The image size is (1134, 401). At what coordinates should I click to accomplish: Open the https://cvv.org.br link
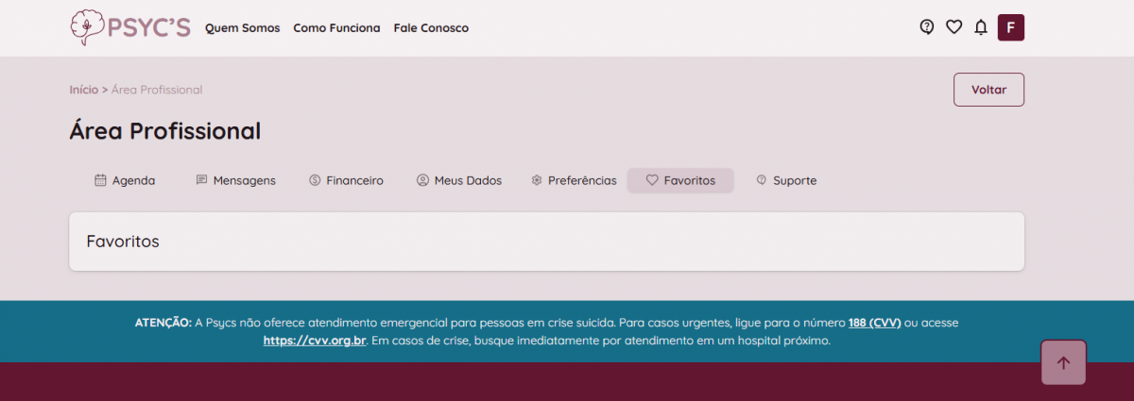click(315, 341)
